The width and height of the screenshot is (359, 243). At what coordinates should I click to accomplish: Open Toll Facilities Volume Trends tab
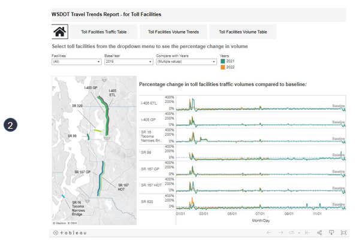pyautogui.click(x=173, y=32)
